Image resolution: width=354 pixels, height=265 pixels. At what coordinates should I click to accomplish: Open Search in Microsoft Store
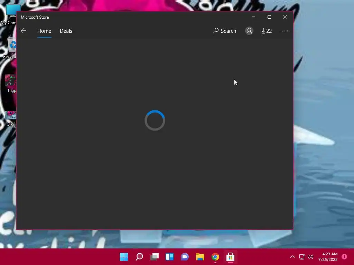click(224, 31)
